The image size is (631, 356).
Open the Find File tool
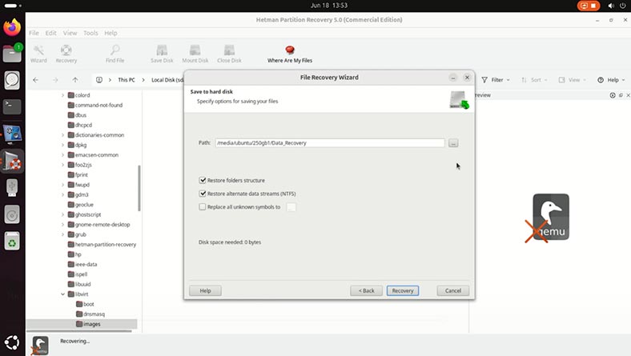pyautogui.click(x=115, y=54)
